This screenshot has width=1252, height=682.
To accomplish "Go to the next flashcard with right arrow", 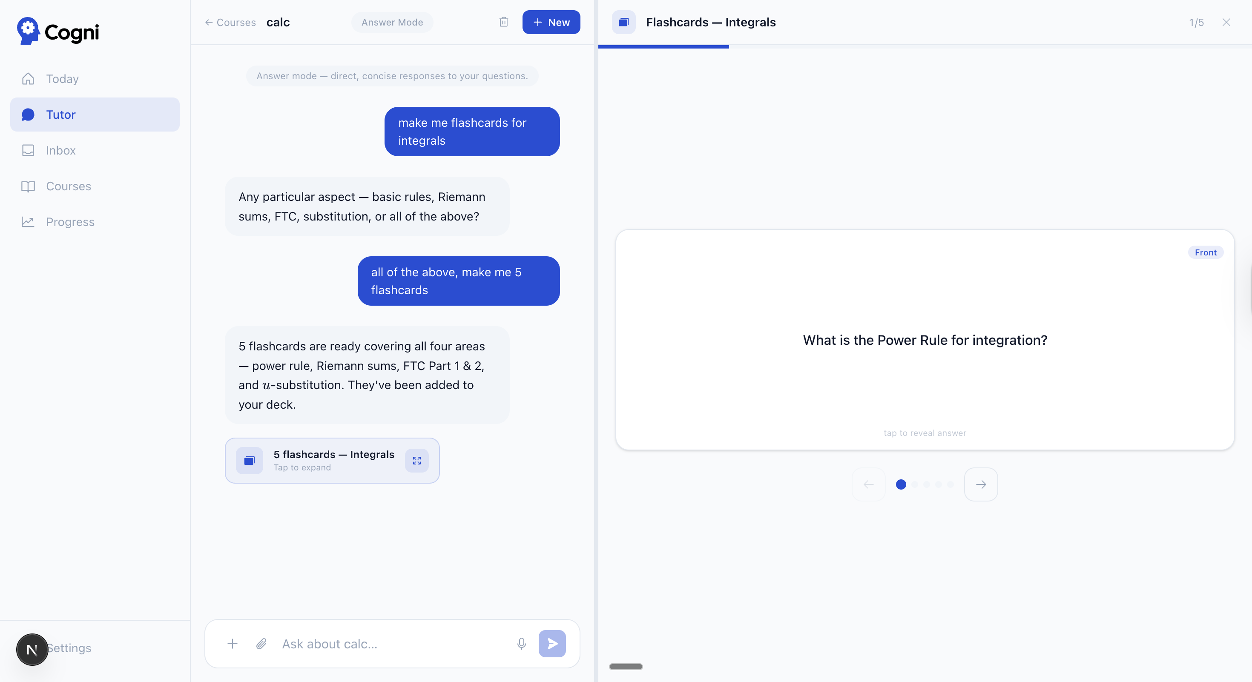I will point(981,484).
